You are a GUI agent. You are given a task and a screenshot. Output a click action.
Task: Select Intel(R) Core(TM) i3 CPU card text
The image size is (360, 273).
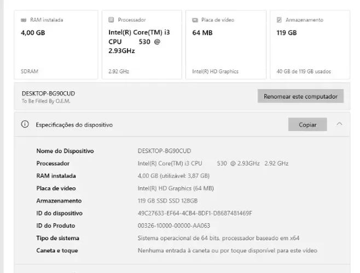tap(139, 41)
